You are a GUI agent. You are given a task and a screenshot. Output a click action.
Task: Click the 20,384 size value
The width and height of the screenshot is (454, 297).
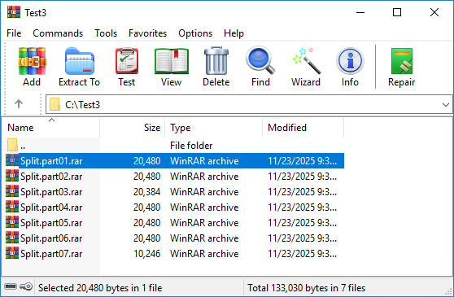(x=146, y=192)
